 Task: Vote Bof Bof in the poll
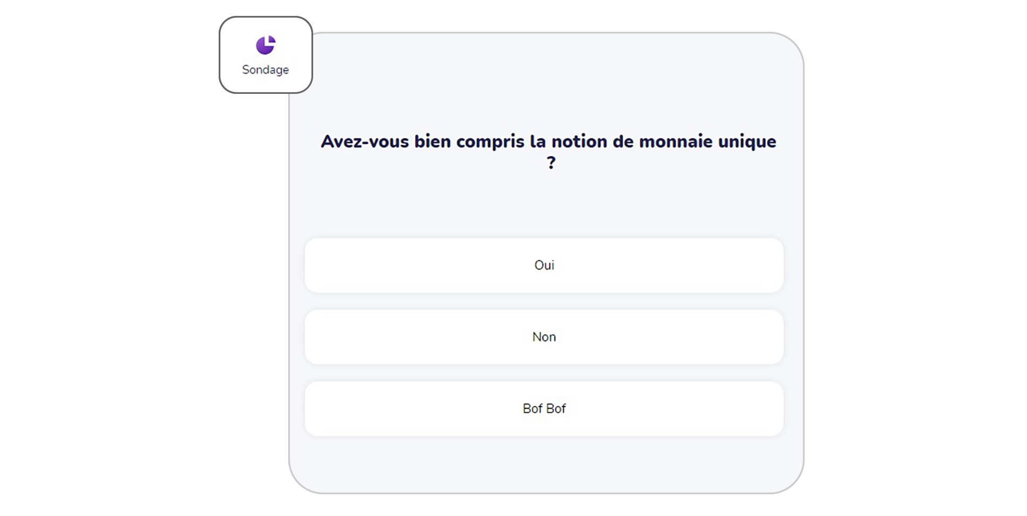pyautogui.click(x=543, y=408)
